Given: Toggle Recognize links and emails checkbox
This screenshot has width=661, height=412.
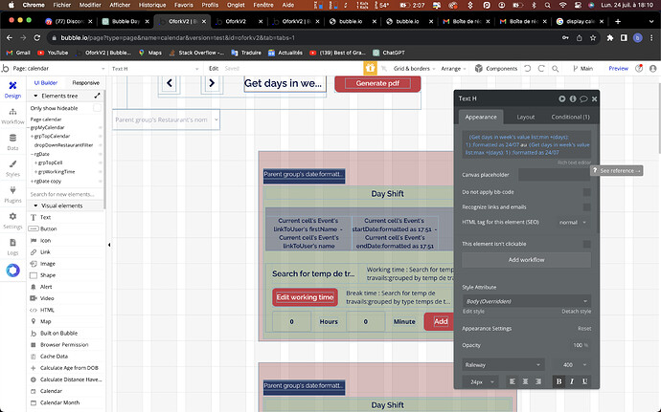Looking at the screenshot, I should 586,207.
